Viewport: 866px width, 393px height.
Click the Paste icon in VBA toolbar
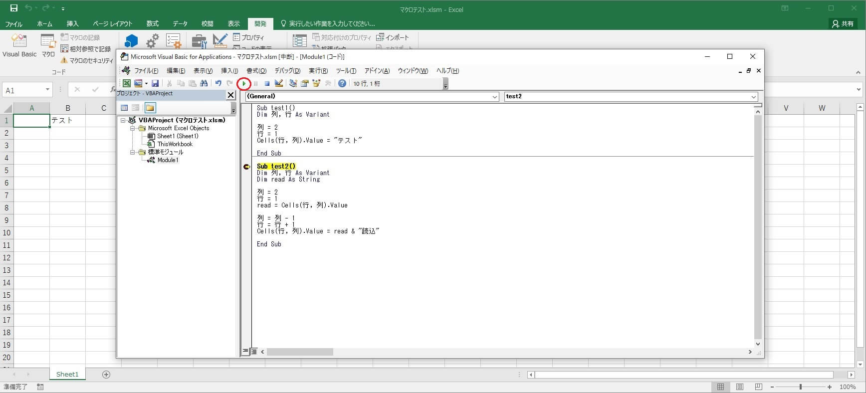point(192,83)
